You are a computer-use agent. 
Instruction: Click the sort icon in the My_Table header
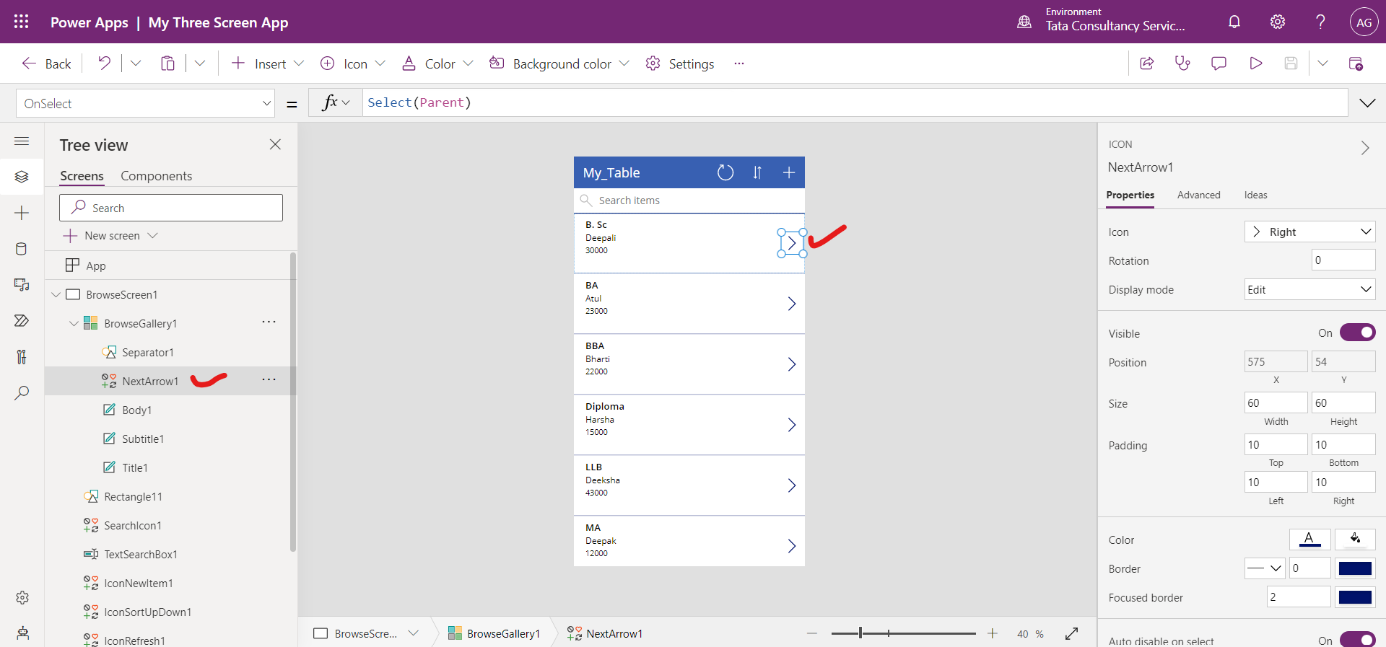(x=757, y=172)
